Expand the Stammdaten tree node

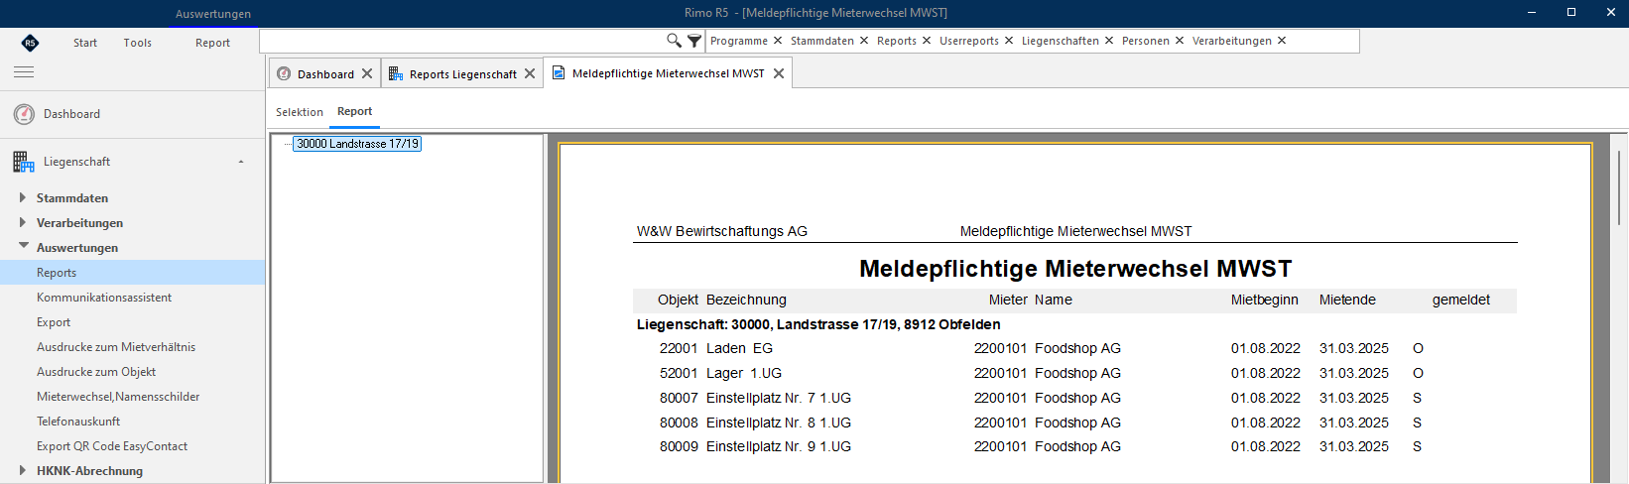tap(23, 197)
